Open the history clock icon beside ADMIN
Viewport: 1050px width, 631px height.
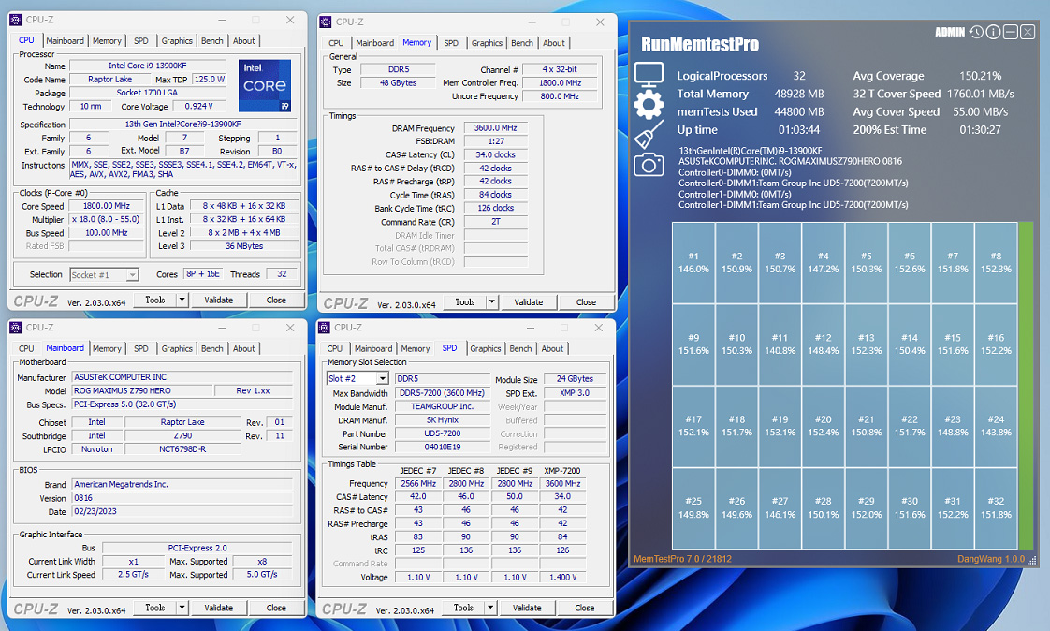click(x=976, y=33)
